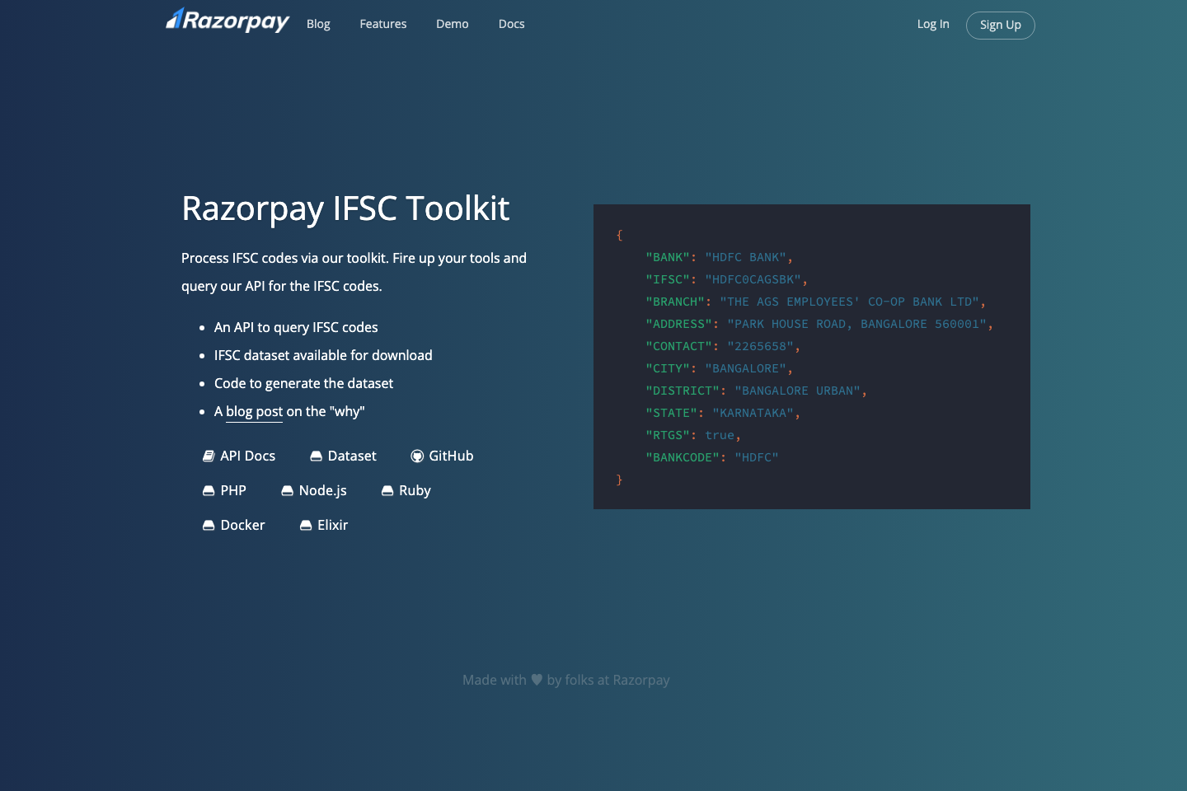Image resolution: width=1187 pixels, height=791 pixels.
Task: Click the cloud icon beside Ruby
Action: click(x=387, y=490)
